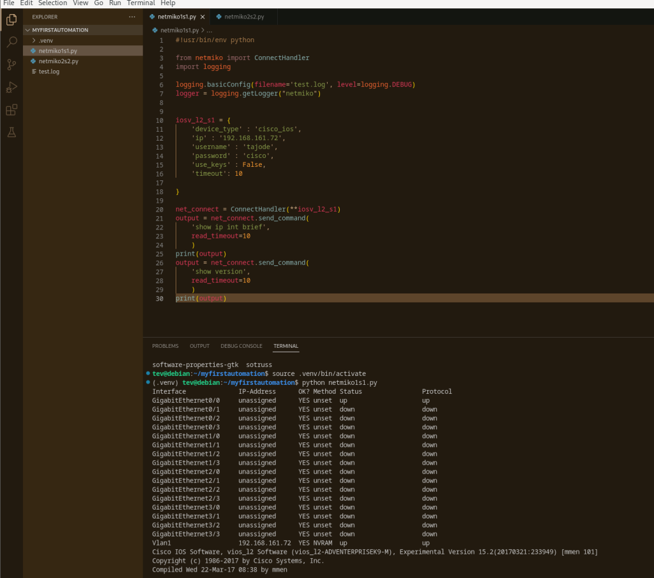Expand the .venv folder

pyautogui.click(x=45, y=40)
